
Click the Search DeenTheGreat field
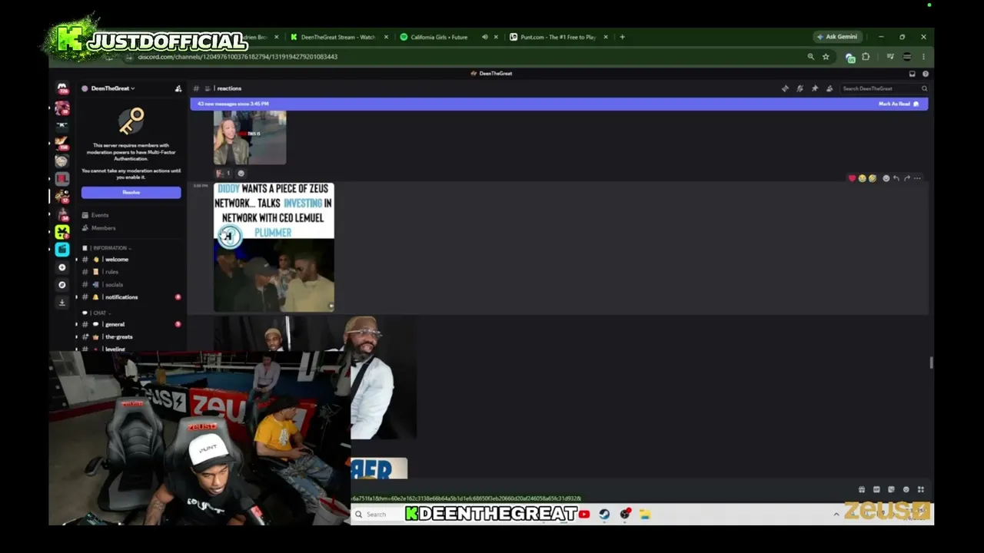pyautogui.click(x=884, y=88)
